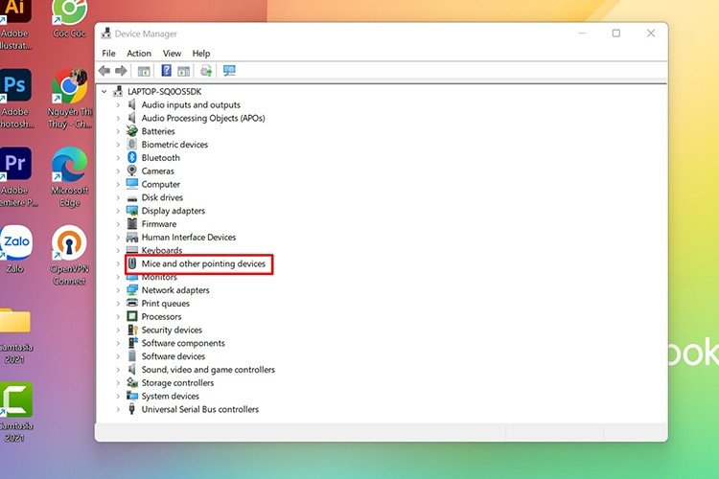This screenshot has width=719, height=479.
Task: Expand Mice and other pointing devices chevron
Action: (118, 263)
